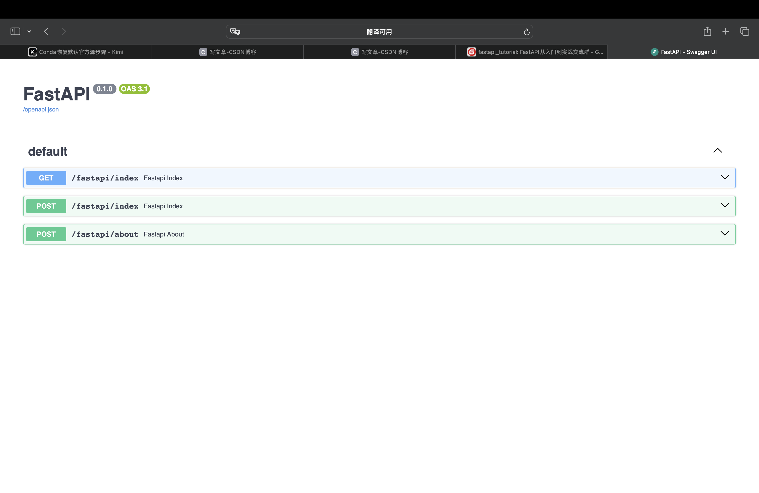Viewport: 759px width, 493px height.
Task: Collapse the default section chevron
Action: [x=718, y=151]
